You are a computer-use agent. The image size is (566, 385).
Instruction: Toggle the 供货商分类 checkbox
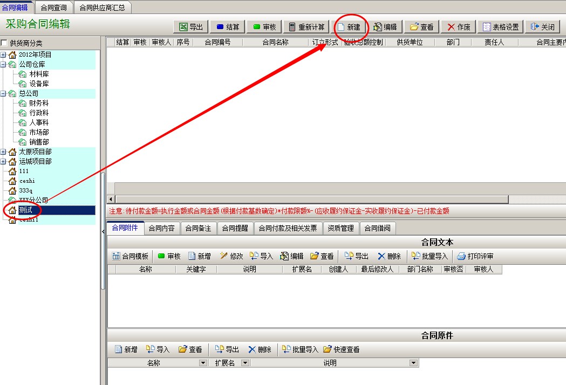point(4,43)
